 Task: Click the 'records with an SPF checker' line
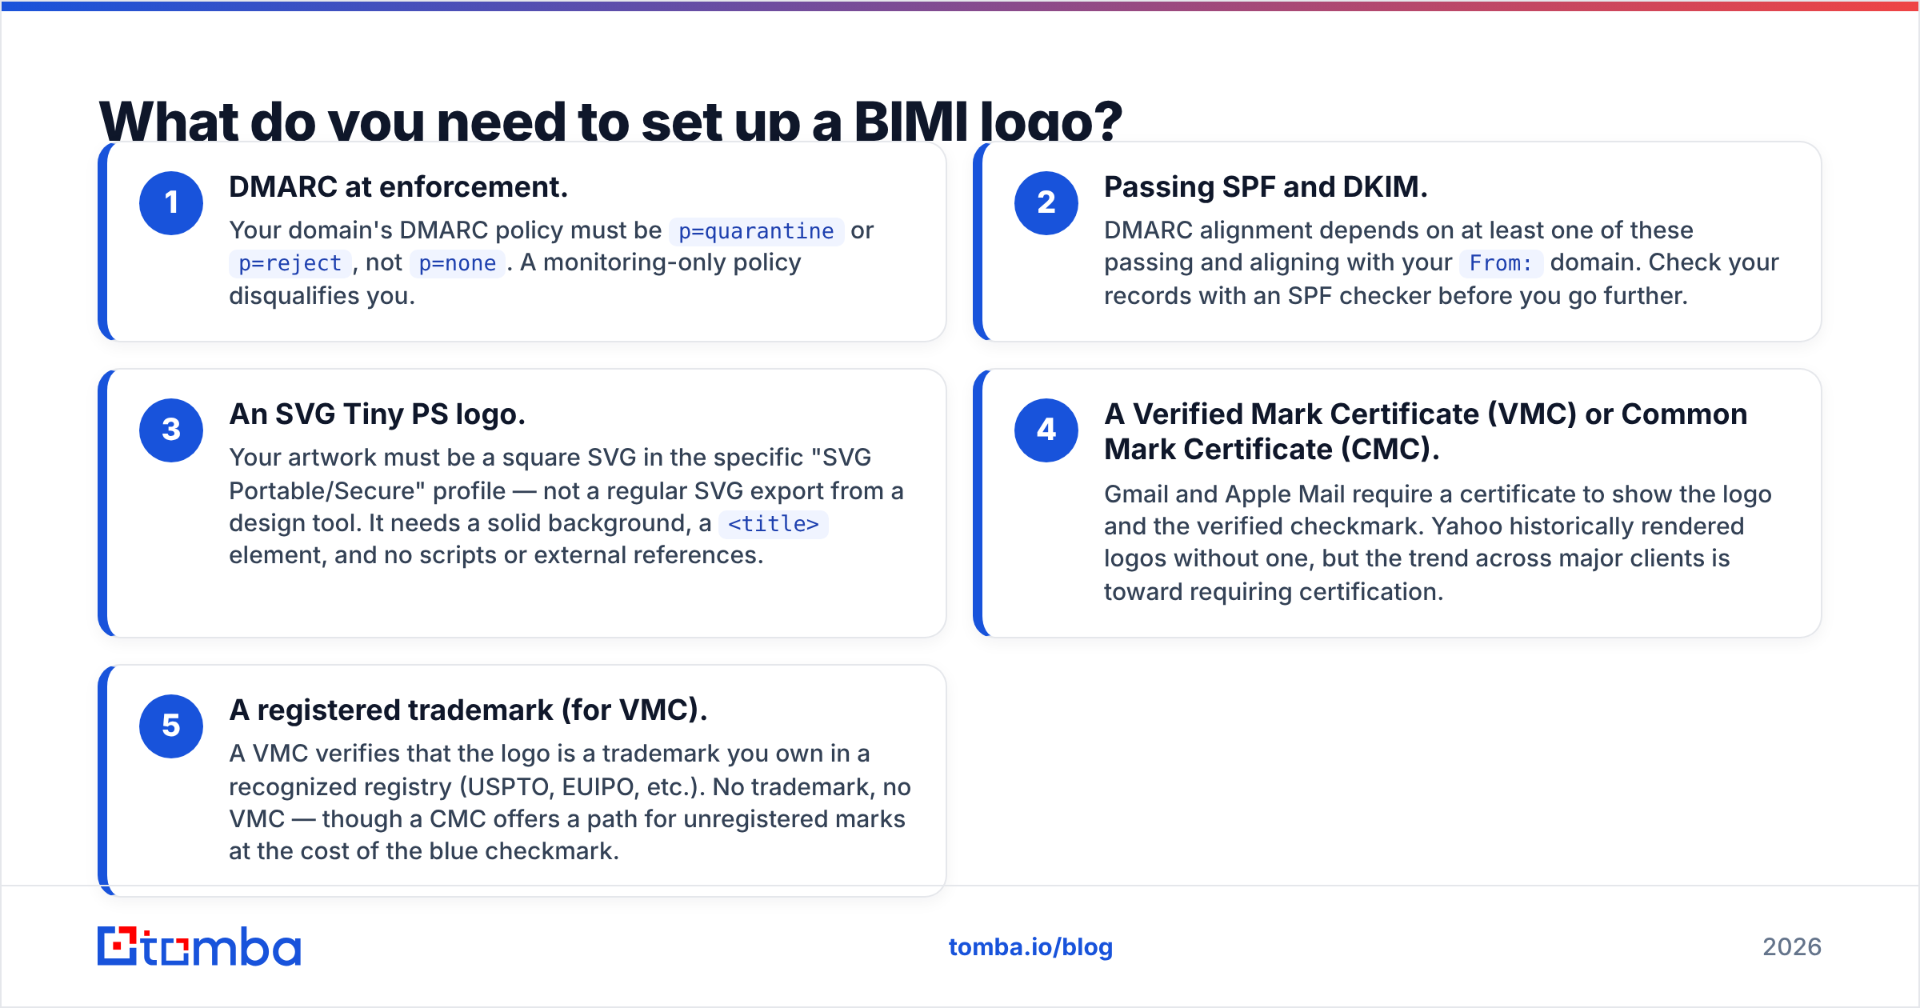1396,296
